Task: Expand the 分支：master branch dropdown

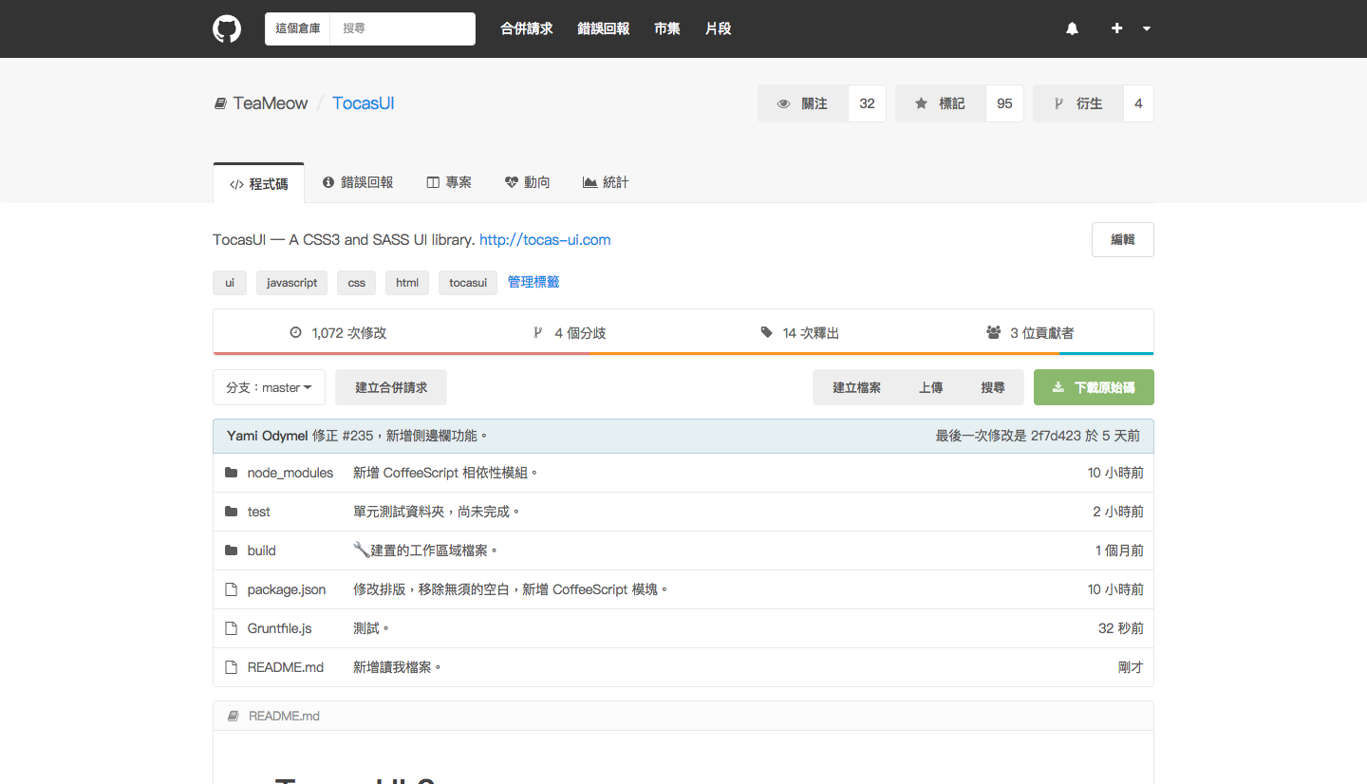Action: pos(270,387)
